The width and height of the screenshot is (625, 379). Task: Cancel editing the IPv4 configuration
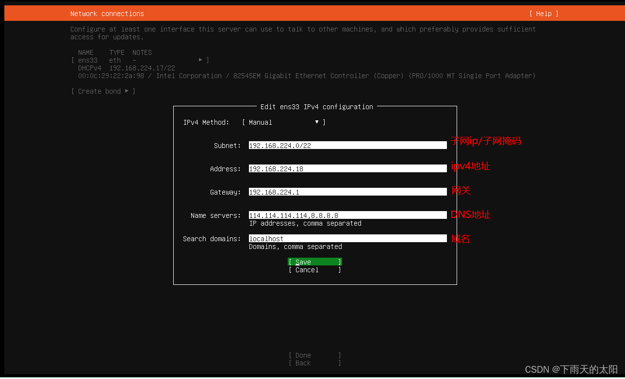314,270
